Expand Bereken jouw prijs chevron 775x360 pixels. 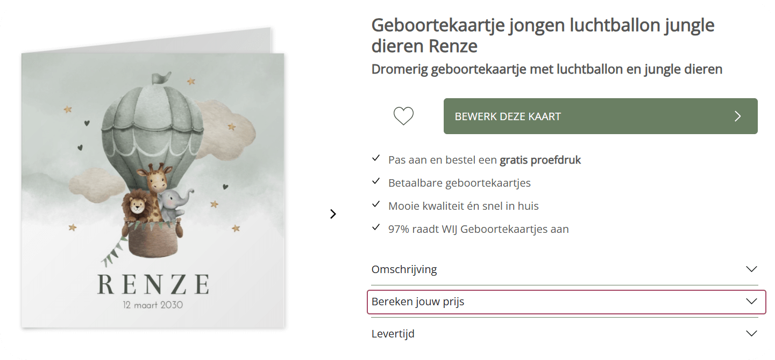coord(751,302)
